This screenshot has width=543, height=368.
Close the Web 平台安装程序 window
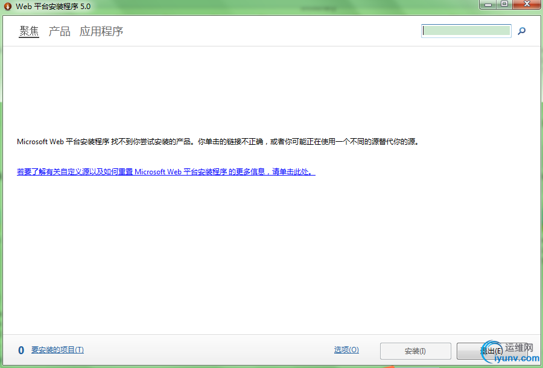[526, 4]
